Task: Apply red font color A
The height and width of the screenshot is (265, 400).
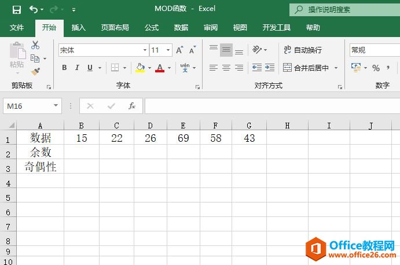Action: [160, 68]
